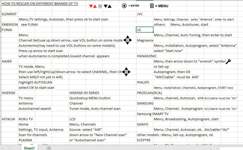
Task: Select 'Menu,TV settings, Autoscan' instruction cell
Action: [x=63, y=19]
